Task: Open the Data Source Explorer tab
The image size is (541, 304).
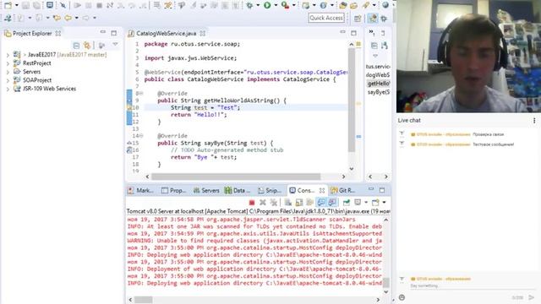Action: tap(238, 190)
